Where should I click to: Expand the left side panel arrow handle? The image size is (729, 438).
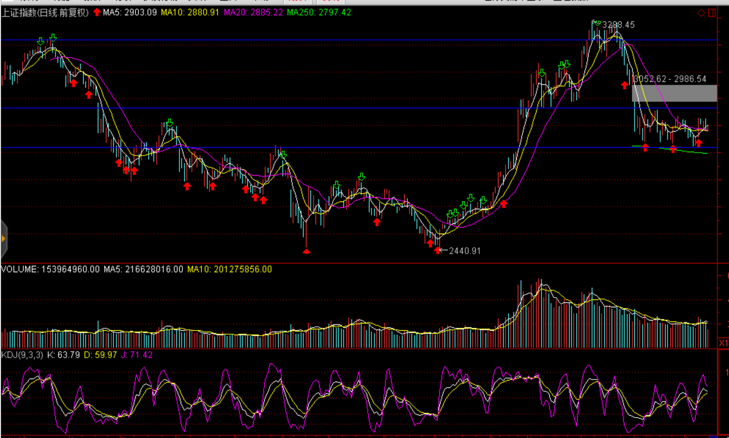(x=3, y=239)
